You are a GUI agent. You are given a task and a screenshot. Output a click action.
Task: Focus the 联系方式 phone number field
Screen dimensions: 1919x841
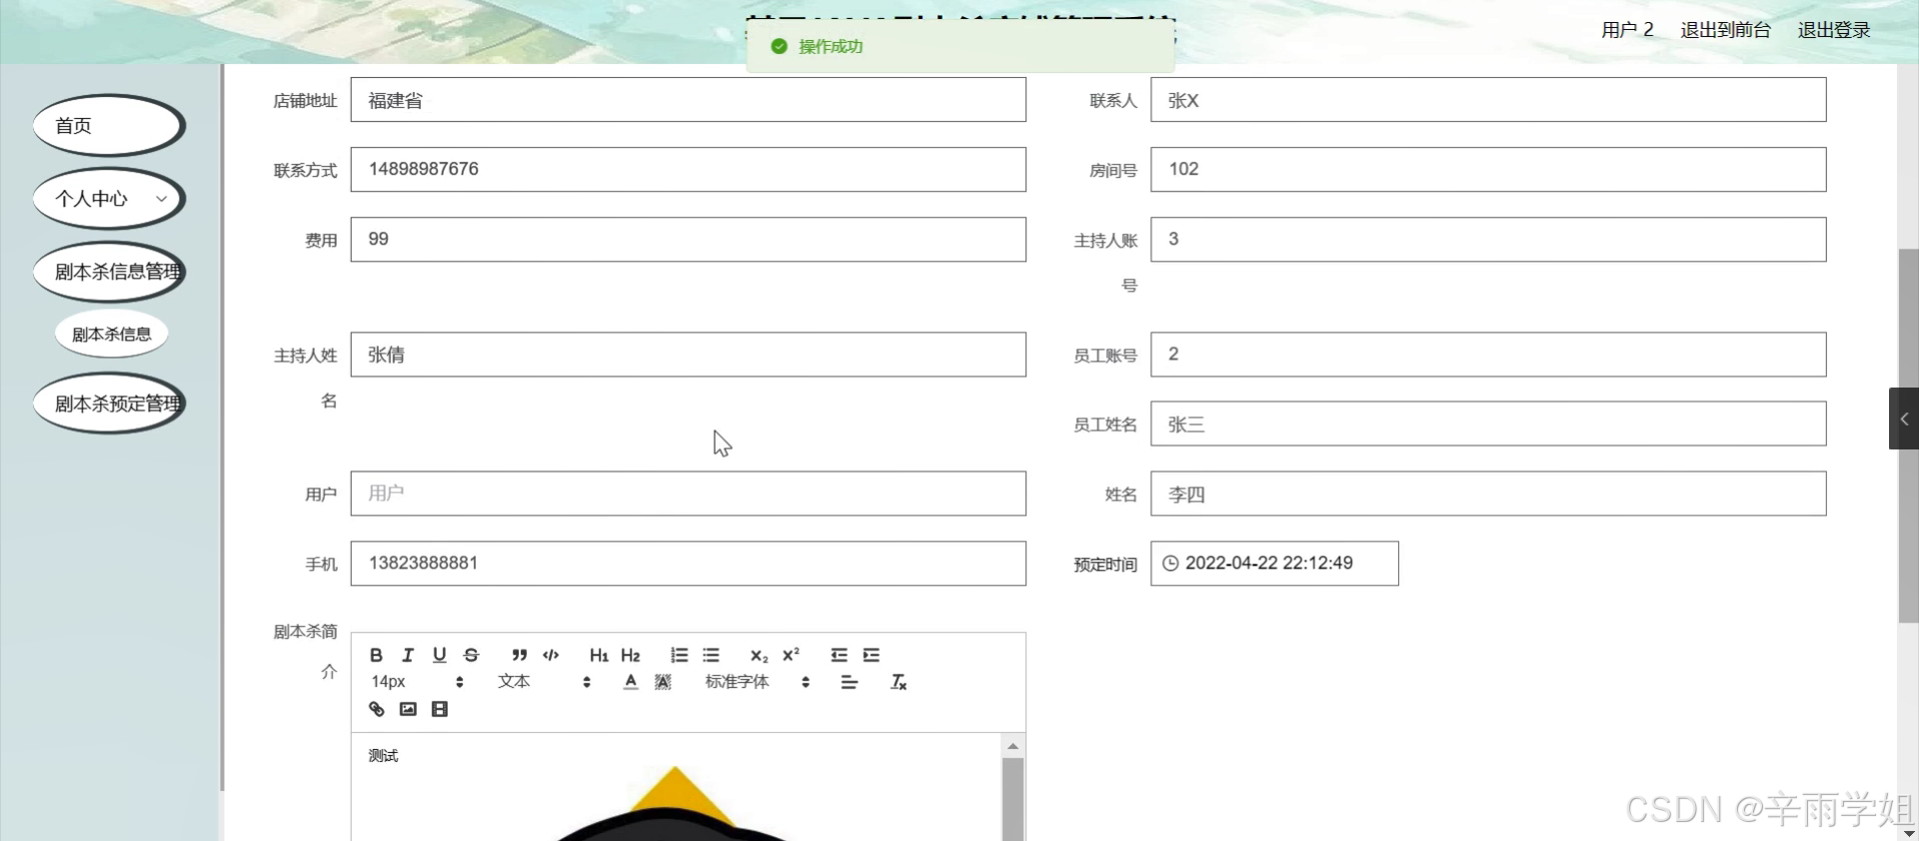(688, 170)
